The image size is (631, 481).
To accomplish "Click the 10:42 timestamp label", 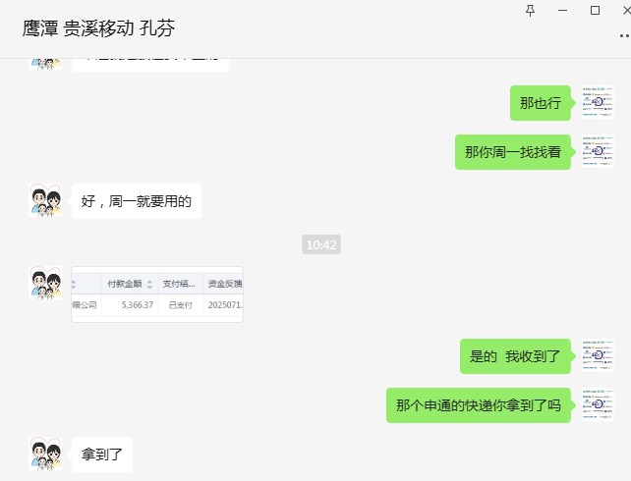I will point(321,244).
